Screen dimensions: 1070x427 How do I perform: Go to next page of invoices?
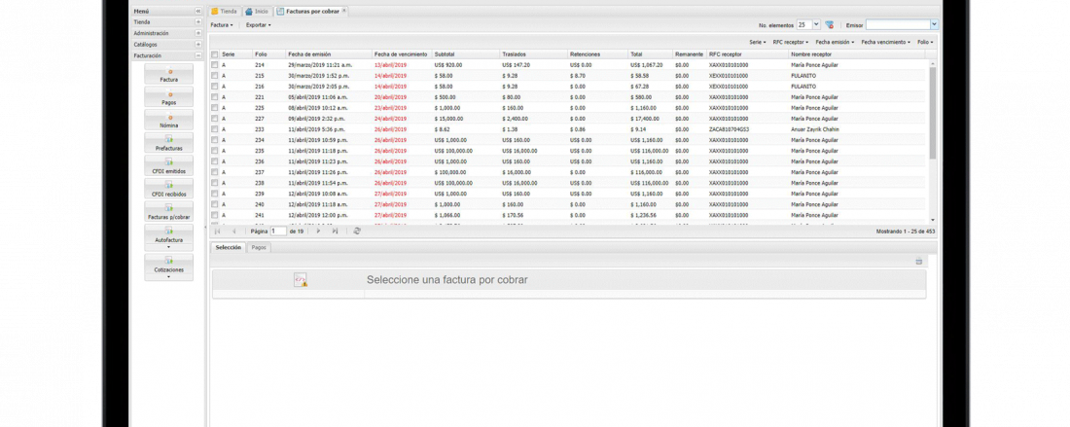click(318, 231)
